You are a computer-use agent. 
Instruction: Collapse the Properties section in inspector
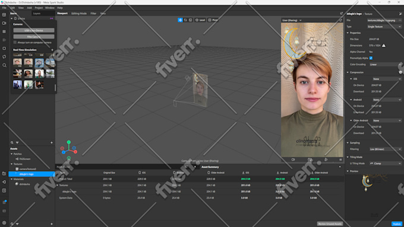tap(348, 33)
